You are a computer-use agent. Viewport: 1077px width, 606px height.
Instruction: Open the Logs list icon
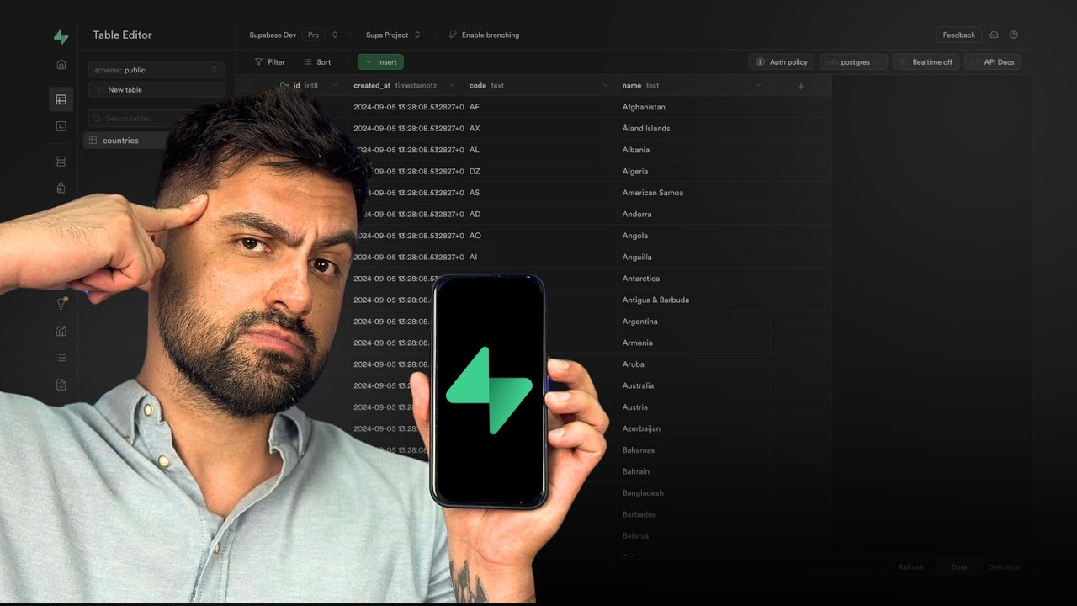pyautogui.click(x=61, y=358)
